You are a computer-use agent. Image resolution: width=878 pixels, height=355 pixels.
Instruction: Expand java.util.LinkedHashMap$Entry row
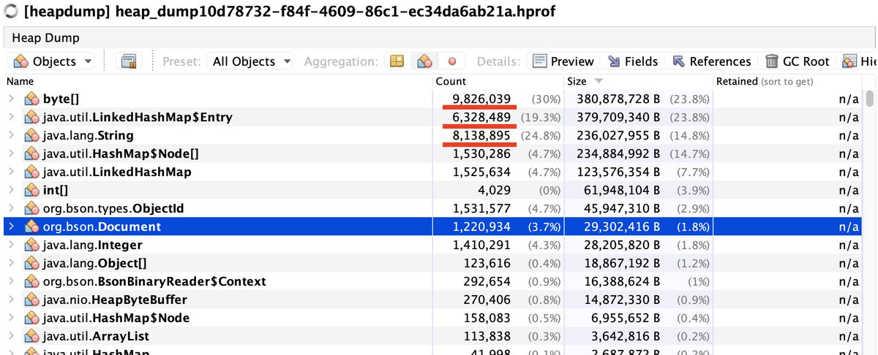(x=11, y=117)
